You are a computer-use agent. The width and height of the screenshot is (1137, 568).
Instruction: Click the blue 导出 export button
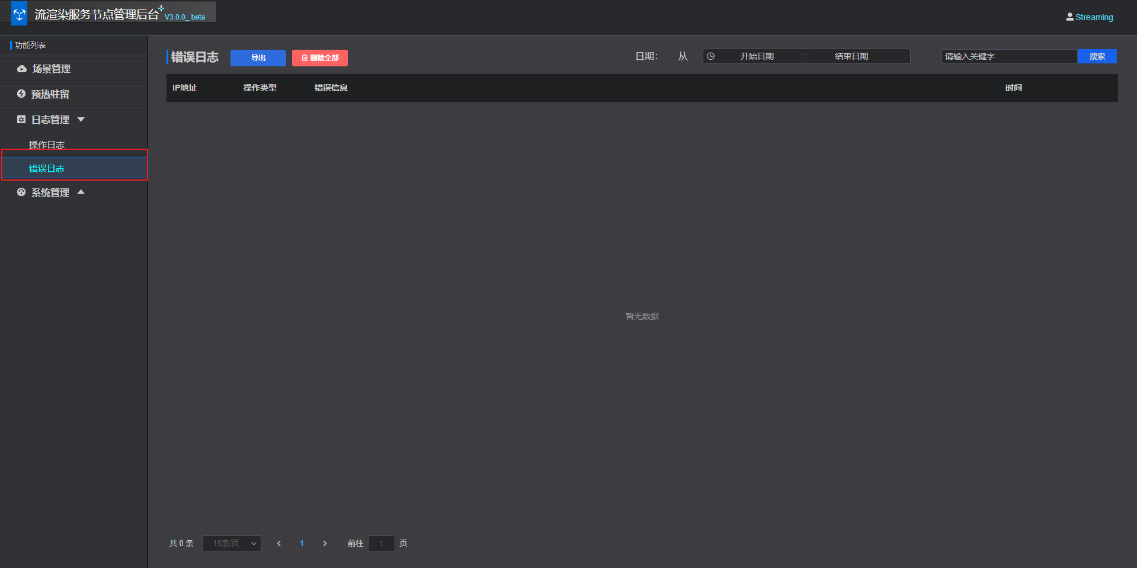coord(258,57)
